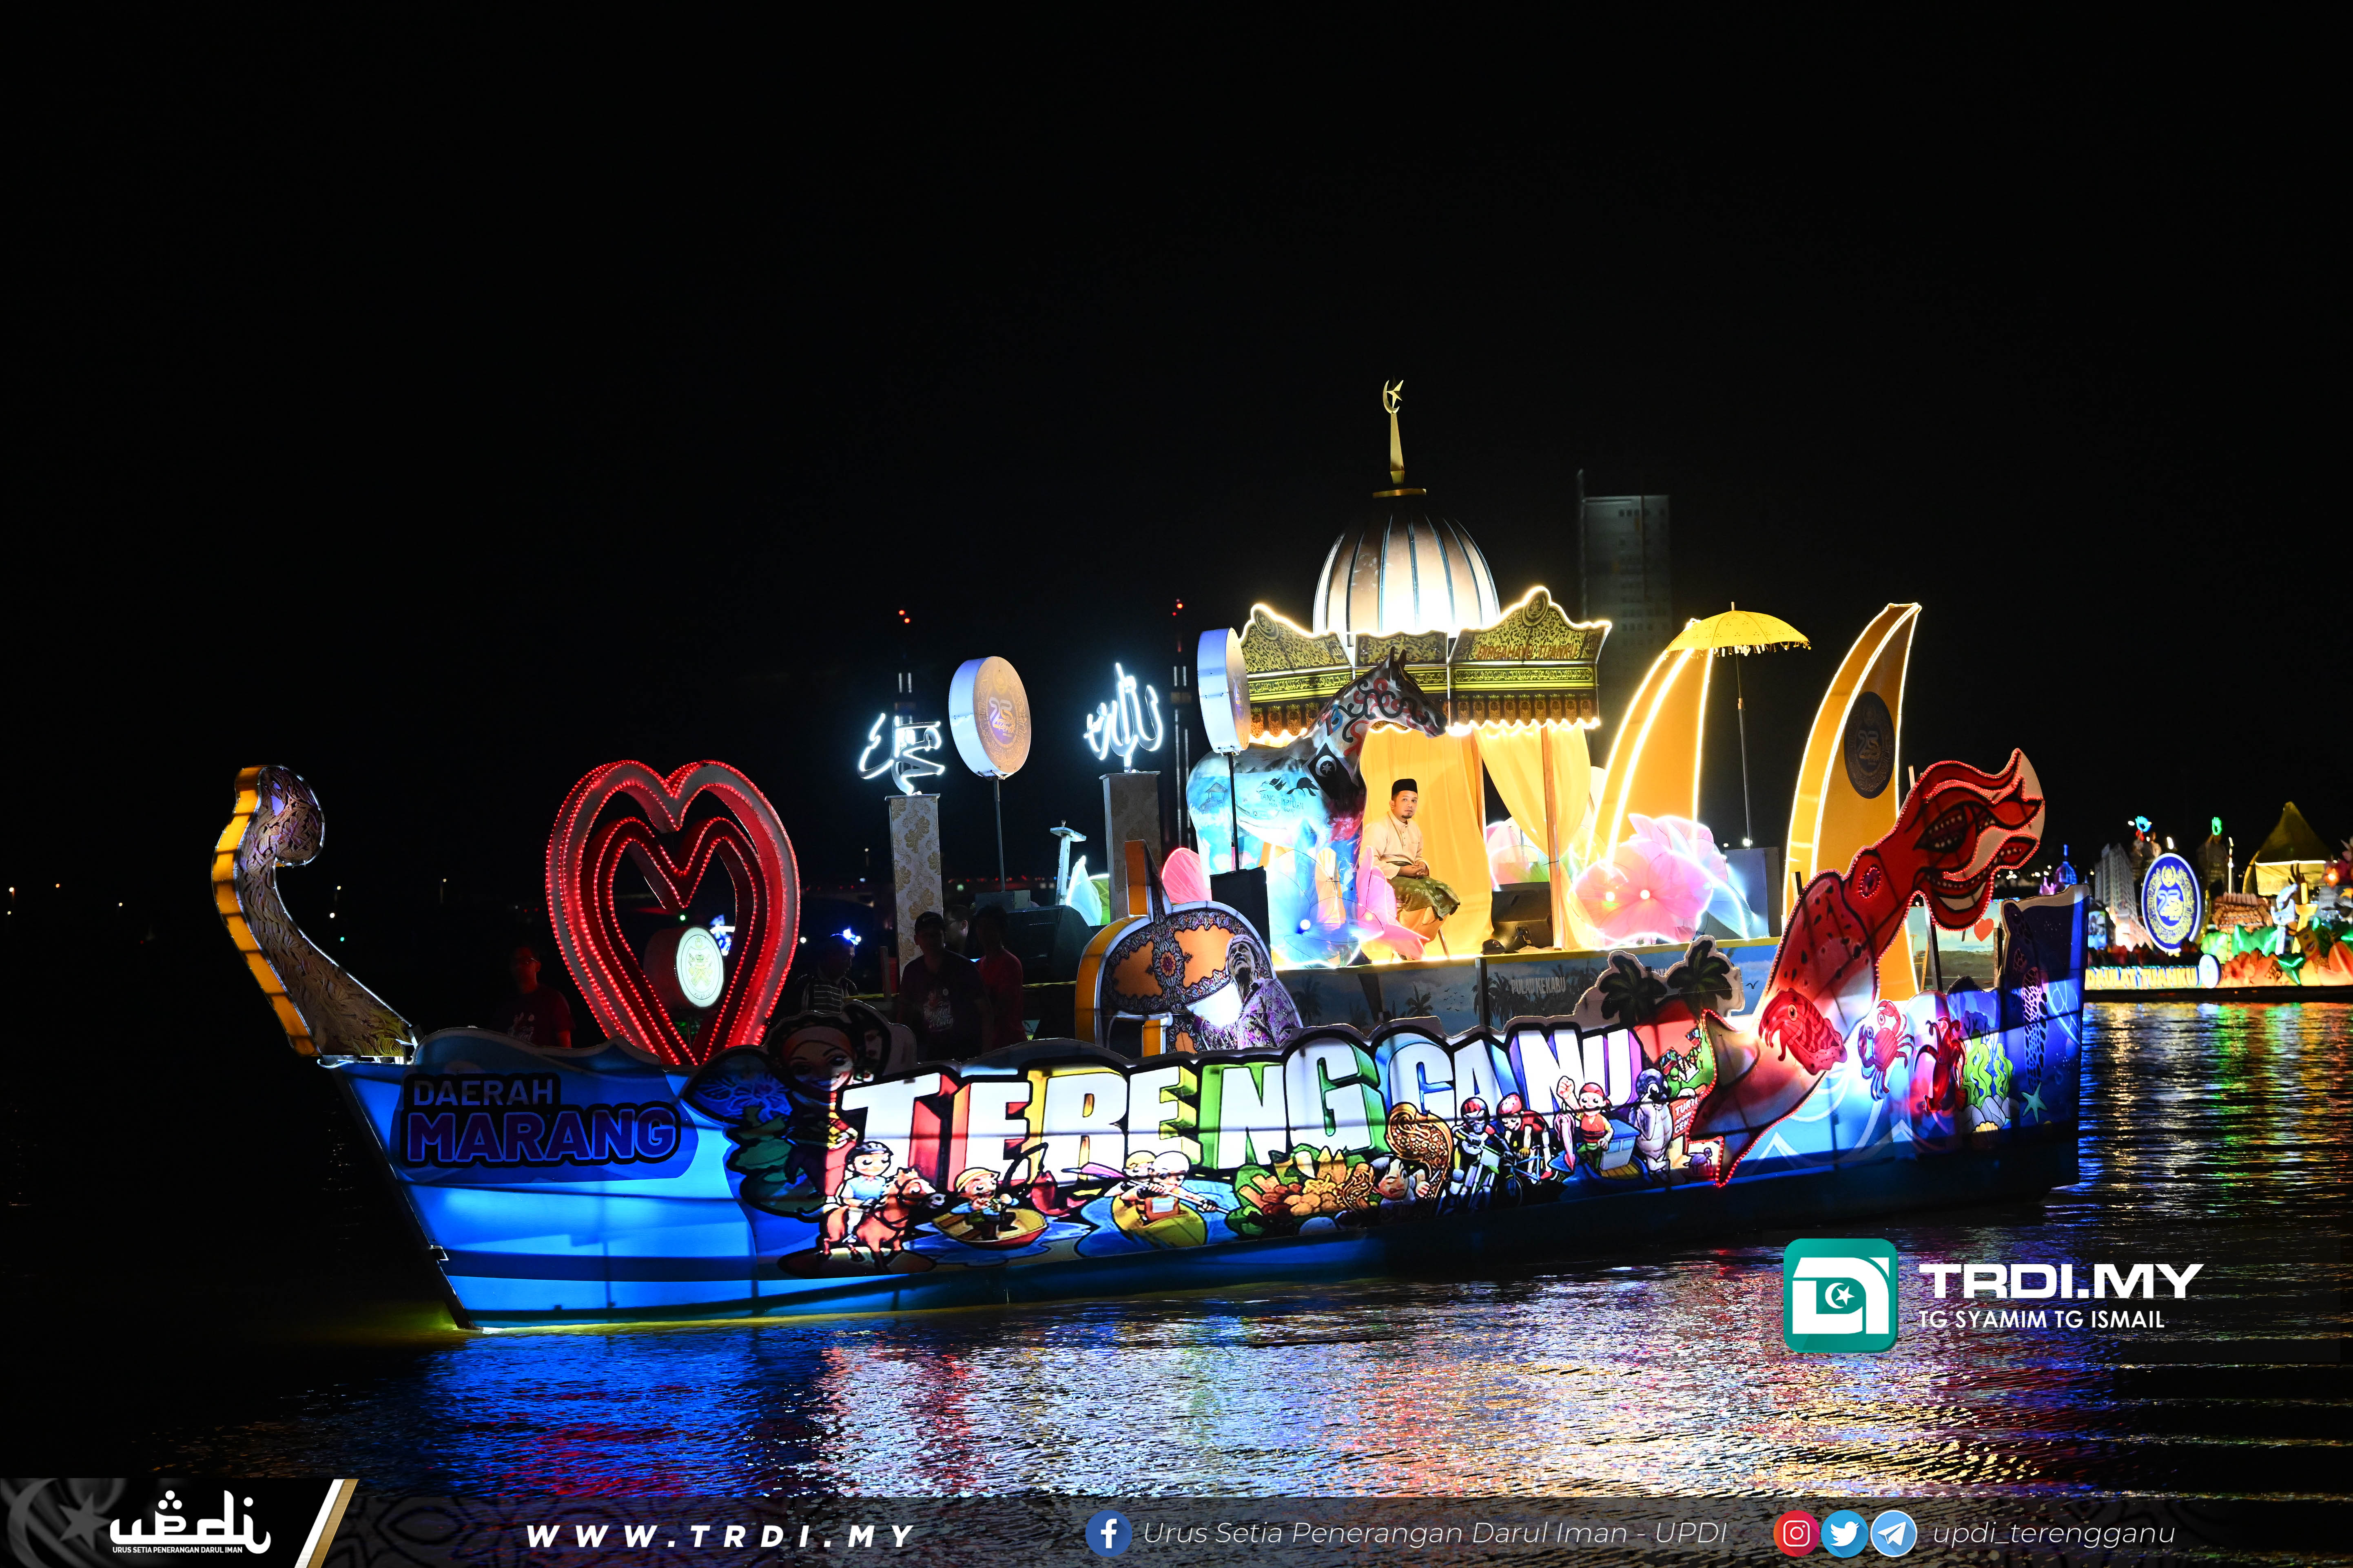This screenshot has height=1568, width=2353.
Task: Click the Twitter bird icon
Action: (1844, 1533)
